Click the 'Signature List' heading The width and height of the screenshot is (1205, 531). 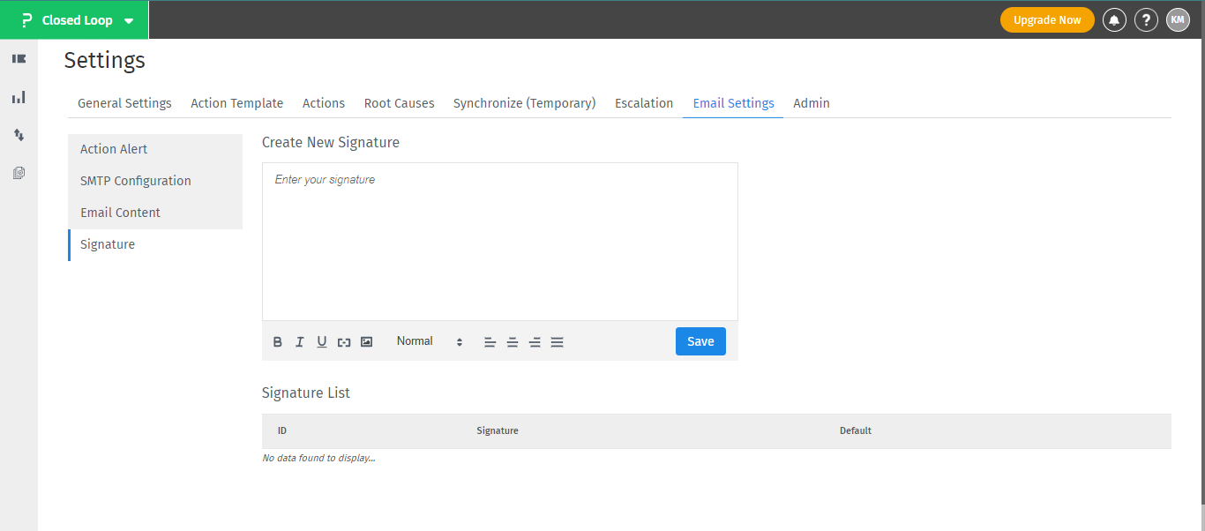point(306,393)
